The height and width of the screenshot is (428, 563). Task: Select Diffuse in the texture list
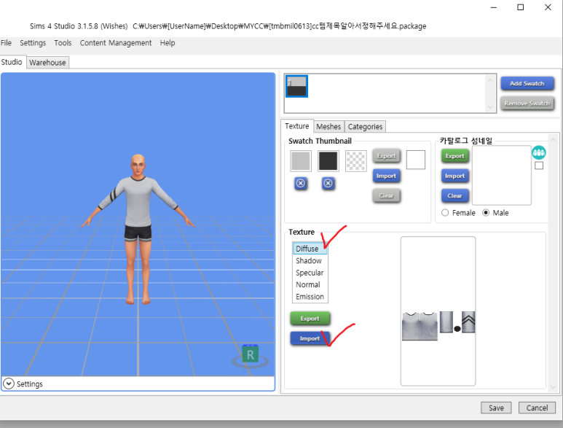coord(310,249)
